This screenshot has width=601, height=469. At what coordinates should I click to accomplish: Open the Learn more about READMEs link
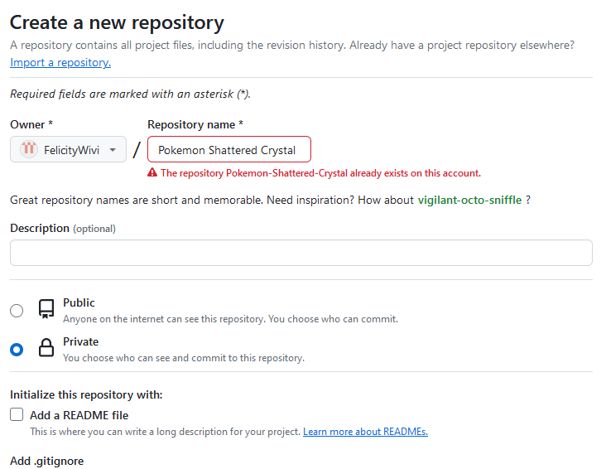pyautogui.click(x=365, y=432)
